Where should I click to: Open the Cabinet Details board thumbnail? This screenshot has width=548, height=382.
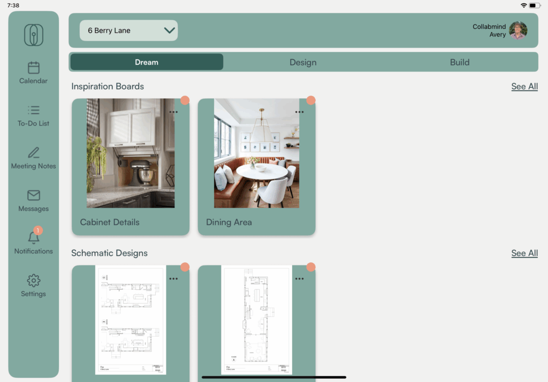(130, 153)
